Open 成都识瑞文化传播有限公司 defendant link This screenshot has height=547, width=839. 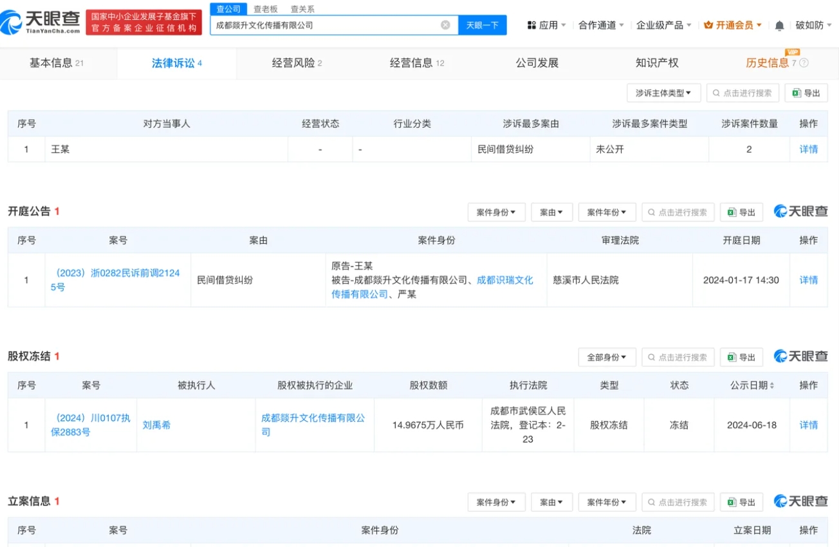[x=432, y=287]
